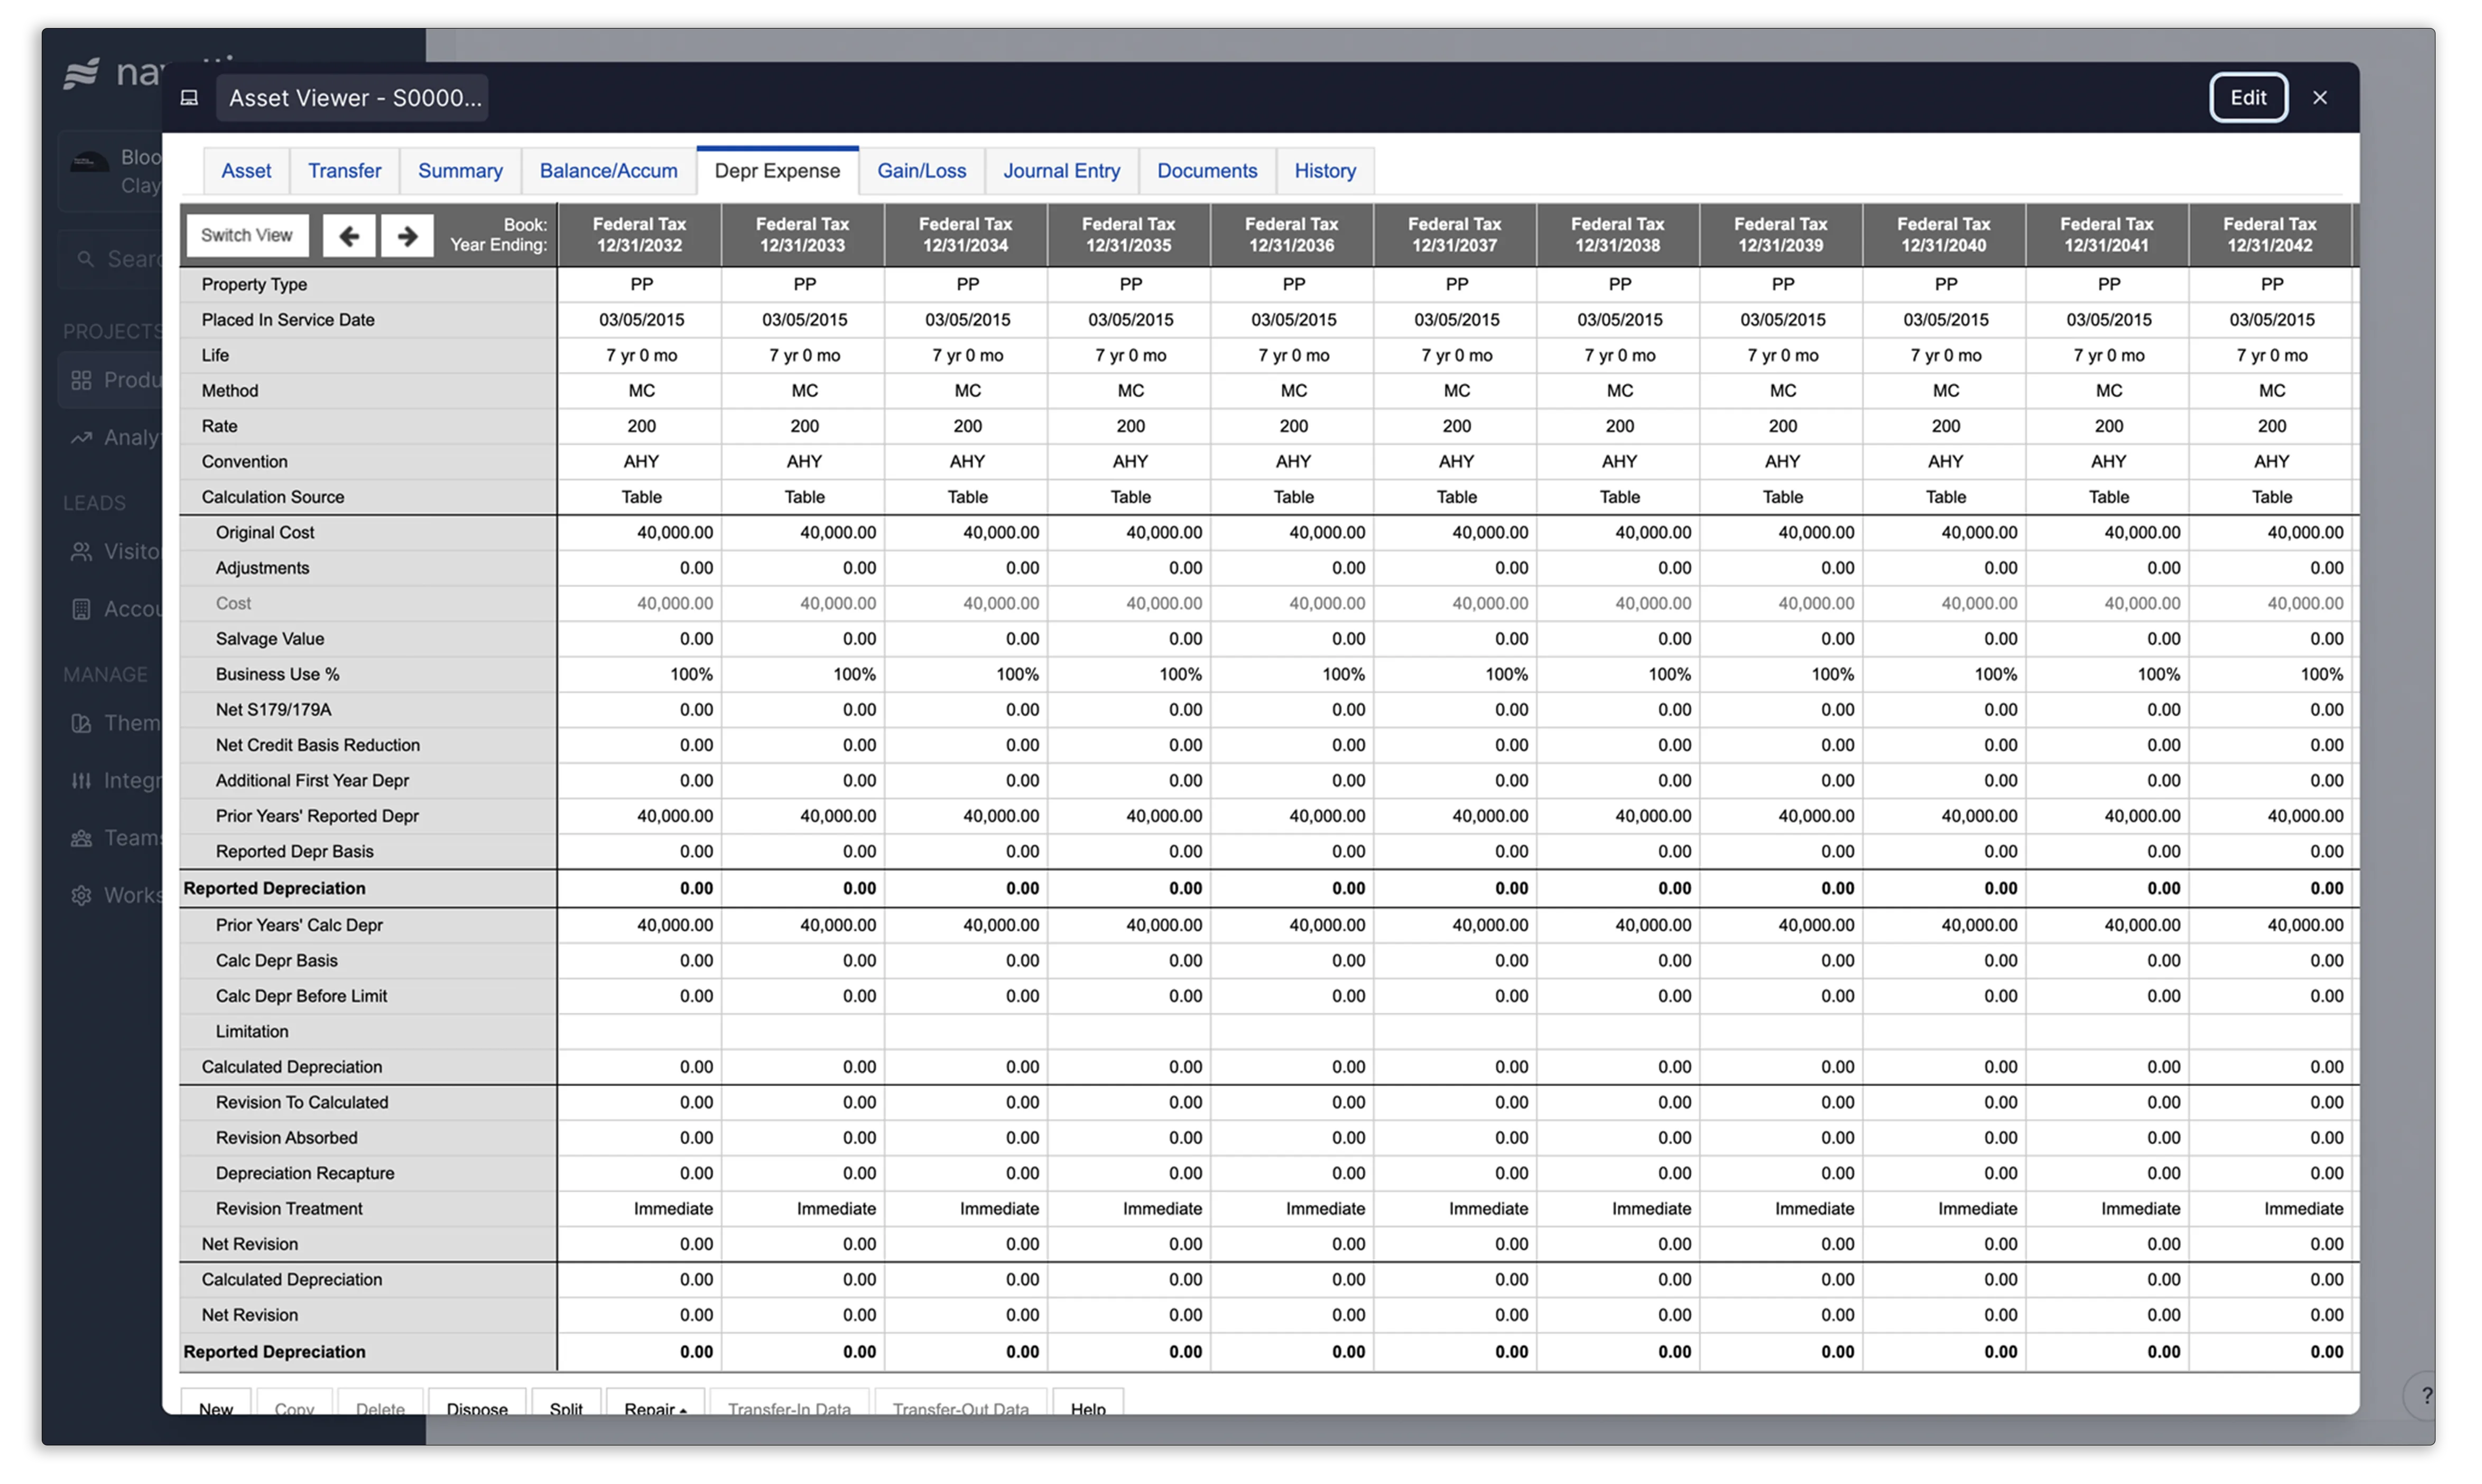
Task: Open the Journal Entry tab
Action: (x=1062, y=171)
